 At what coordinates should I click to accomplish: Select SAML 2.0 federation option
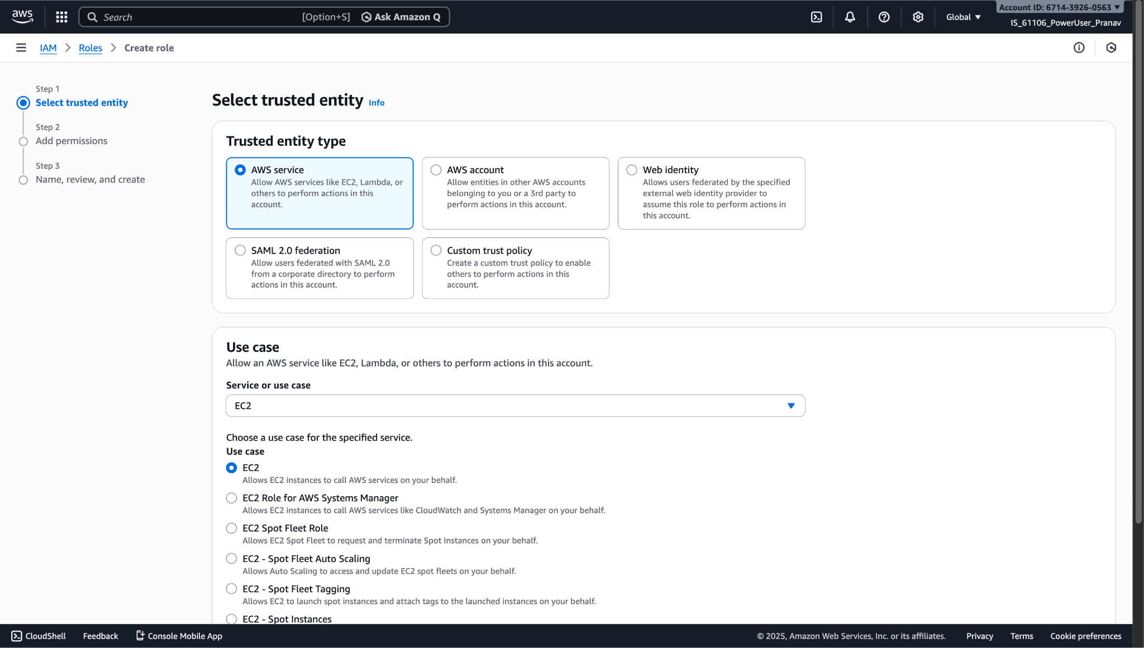click(320, 268)
